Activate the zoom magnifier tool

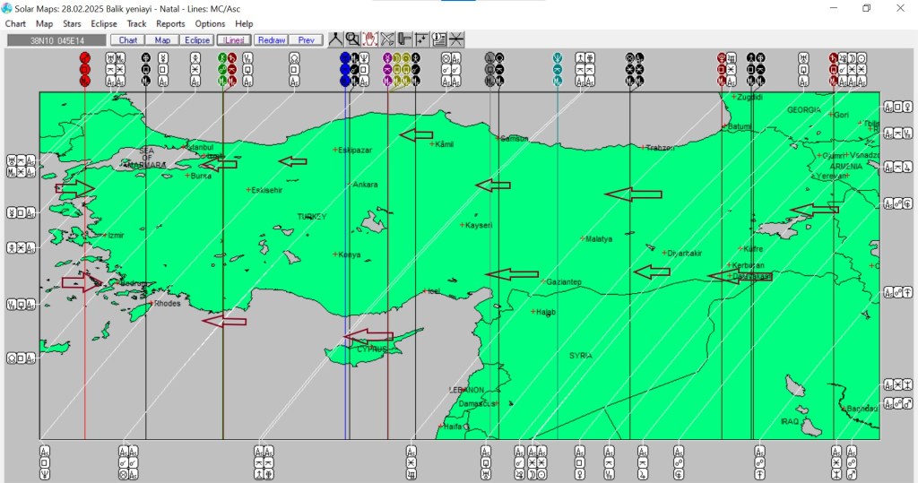pos(352,39)
